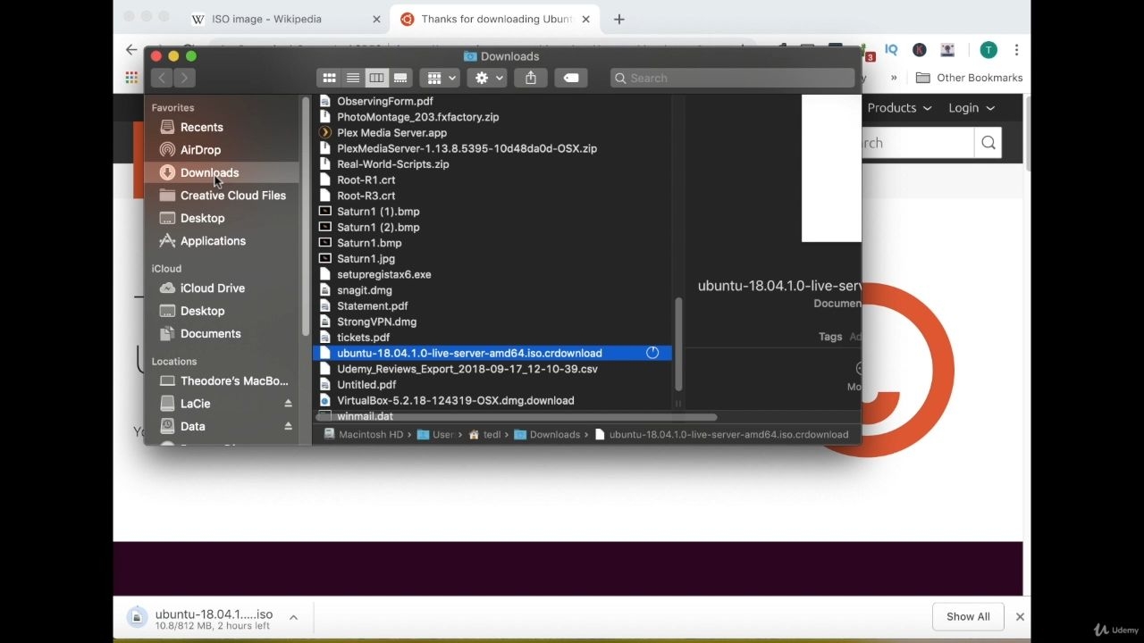
Task: Focus the Finder Search field
Action: click(x=732, y=78)
